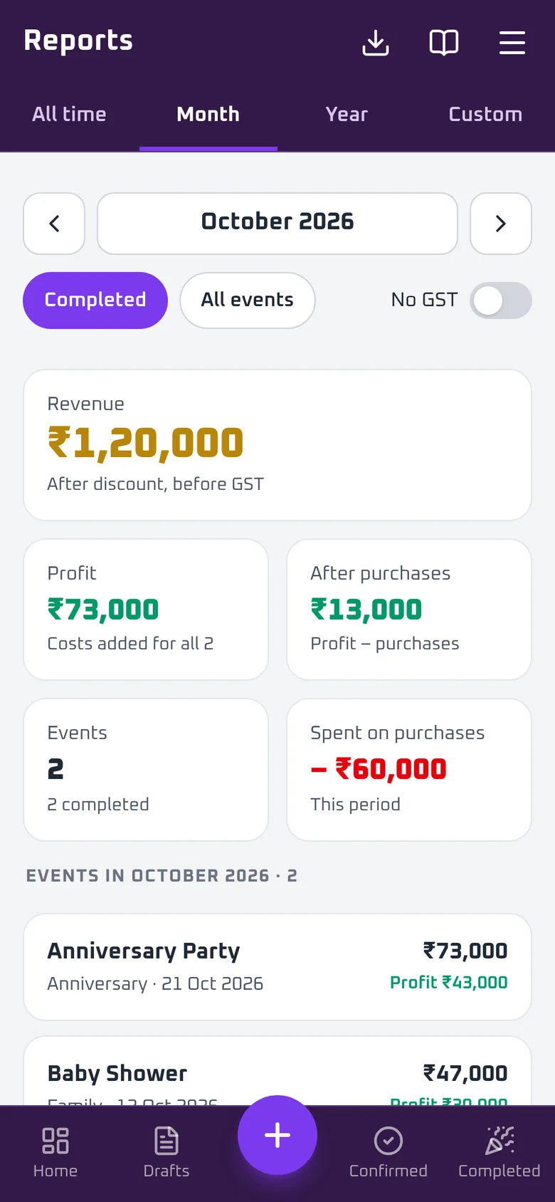The width and height of the screenshot is (555, 1202).
Task: Open the guide book icon
Action: click(x=444, y=43)
